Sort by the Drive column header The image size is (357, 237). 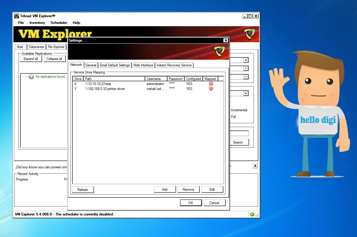tap(78, 79)
